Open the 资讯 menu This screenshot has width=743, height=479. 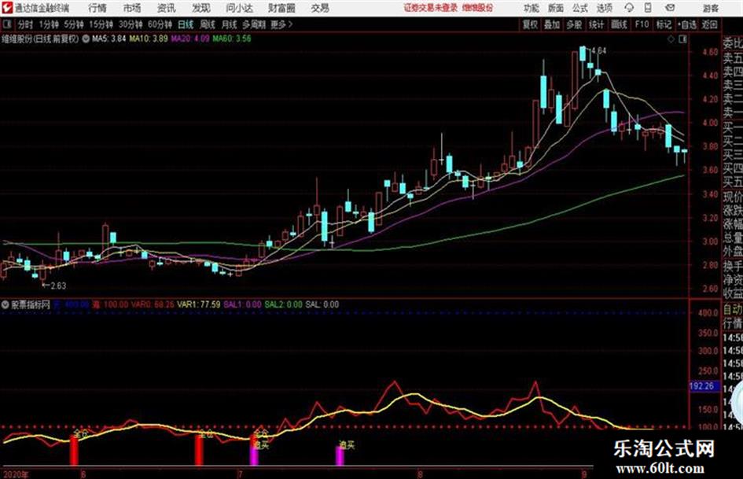(166, 8)
